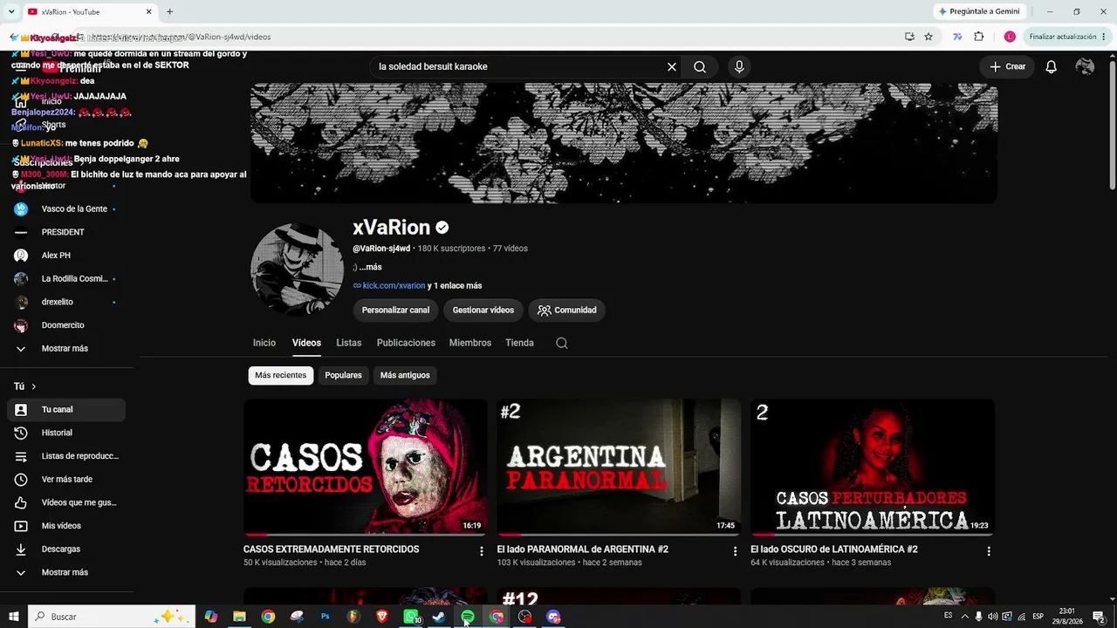Expand Tú list with lower Mostrar más

pyautogui.click(x=65, y=572)
